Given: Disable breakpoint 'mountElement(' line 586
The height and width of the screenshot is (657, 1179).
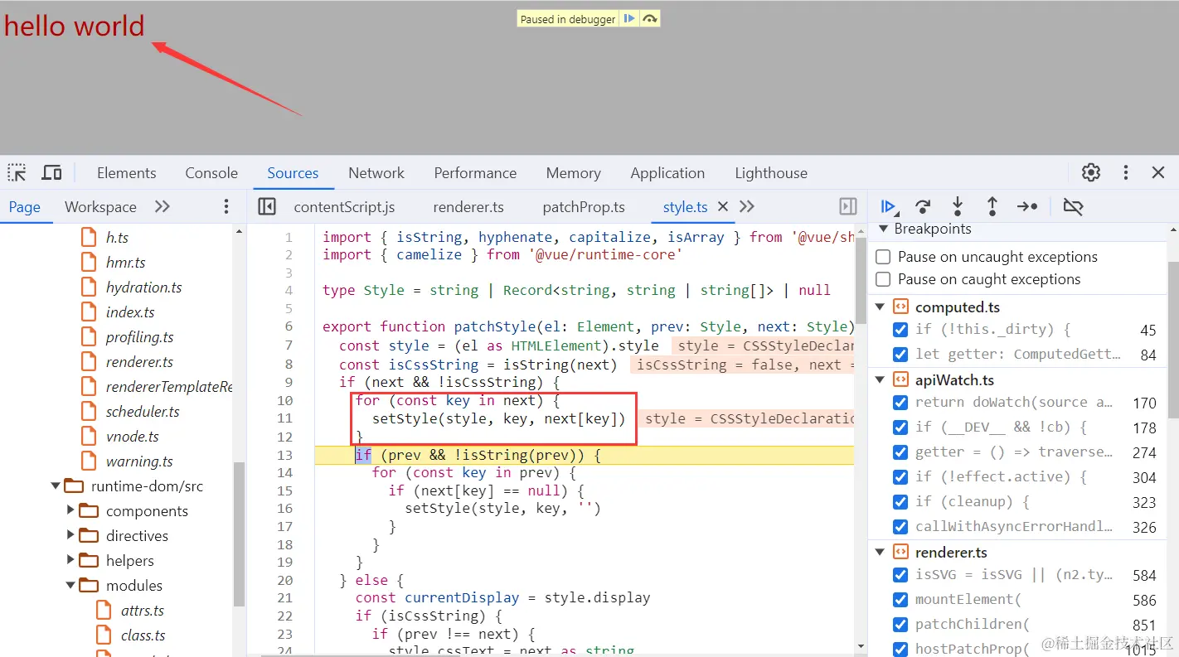Looking at the screenshot, I should 900,600.
